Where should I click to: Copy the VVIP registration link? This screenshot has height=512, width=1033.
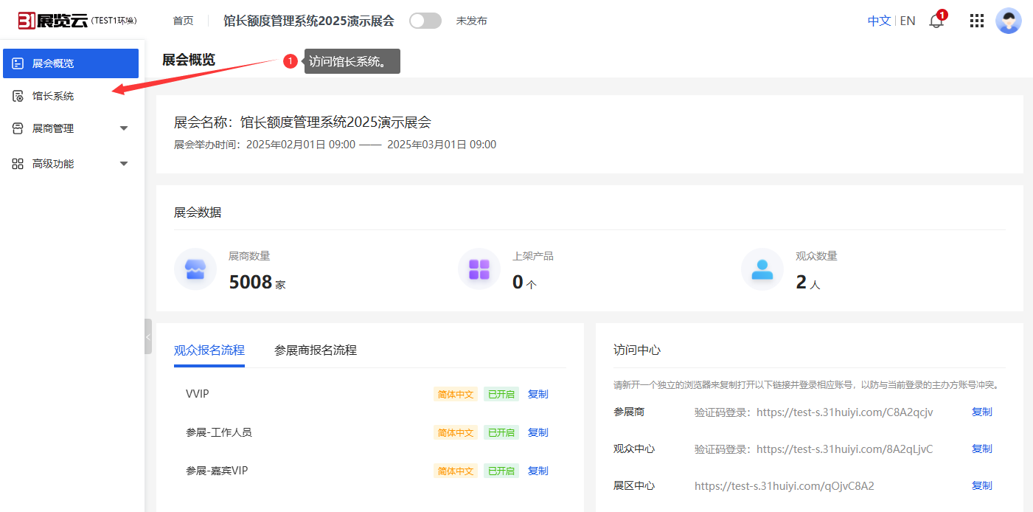pyautogui.click(x=538, y=394)
